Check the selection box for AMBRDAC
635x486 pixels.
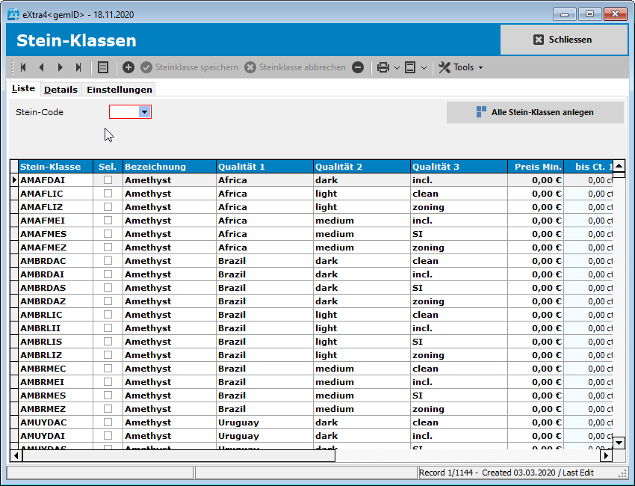click(x=108, y=261)
